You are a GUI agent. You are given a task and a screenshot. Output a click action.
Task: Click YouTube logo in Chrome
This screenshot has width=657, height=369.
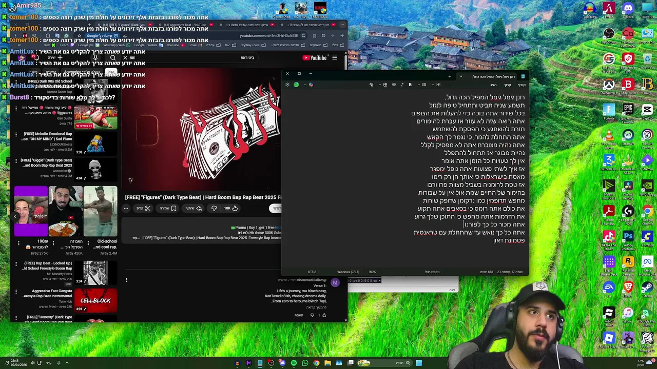(314, 57)
